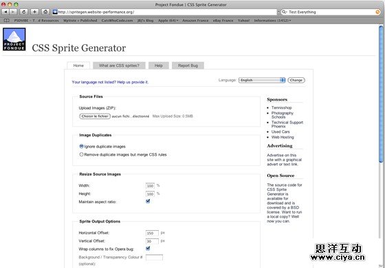The image size is (385, 268).
Task: Reload the page with the refresh icon
Action: [24, 12]
